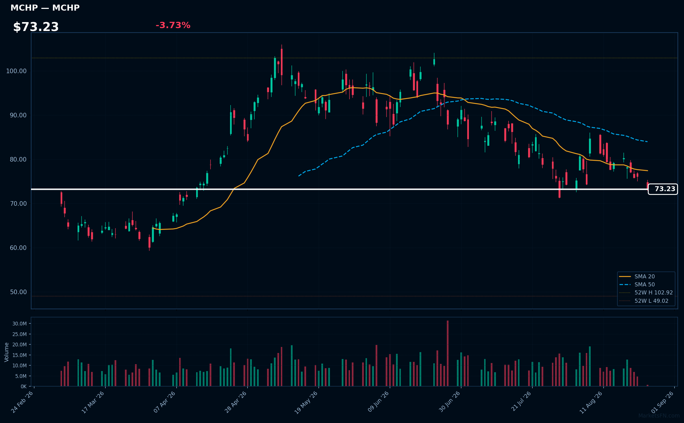Click the orange SMA 20 legend line swatch
The image size is (684, 423).
[x=625, y=277]
